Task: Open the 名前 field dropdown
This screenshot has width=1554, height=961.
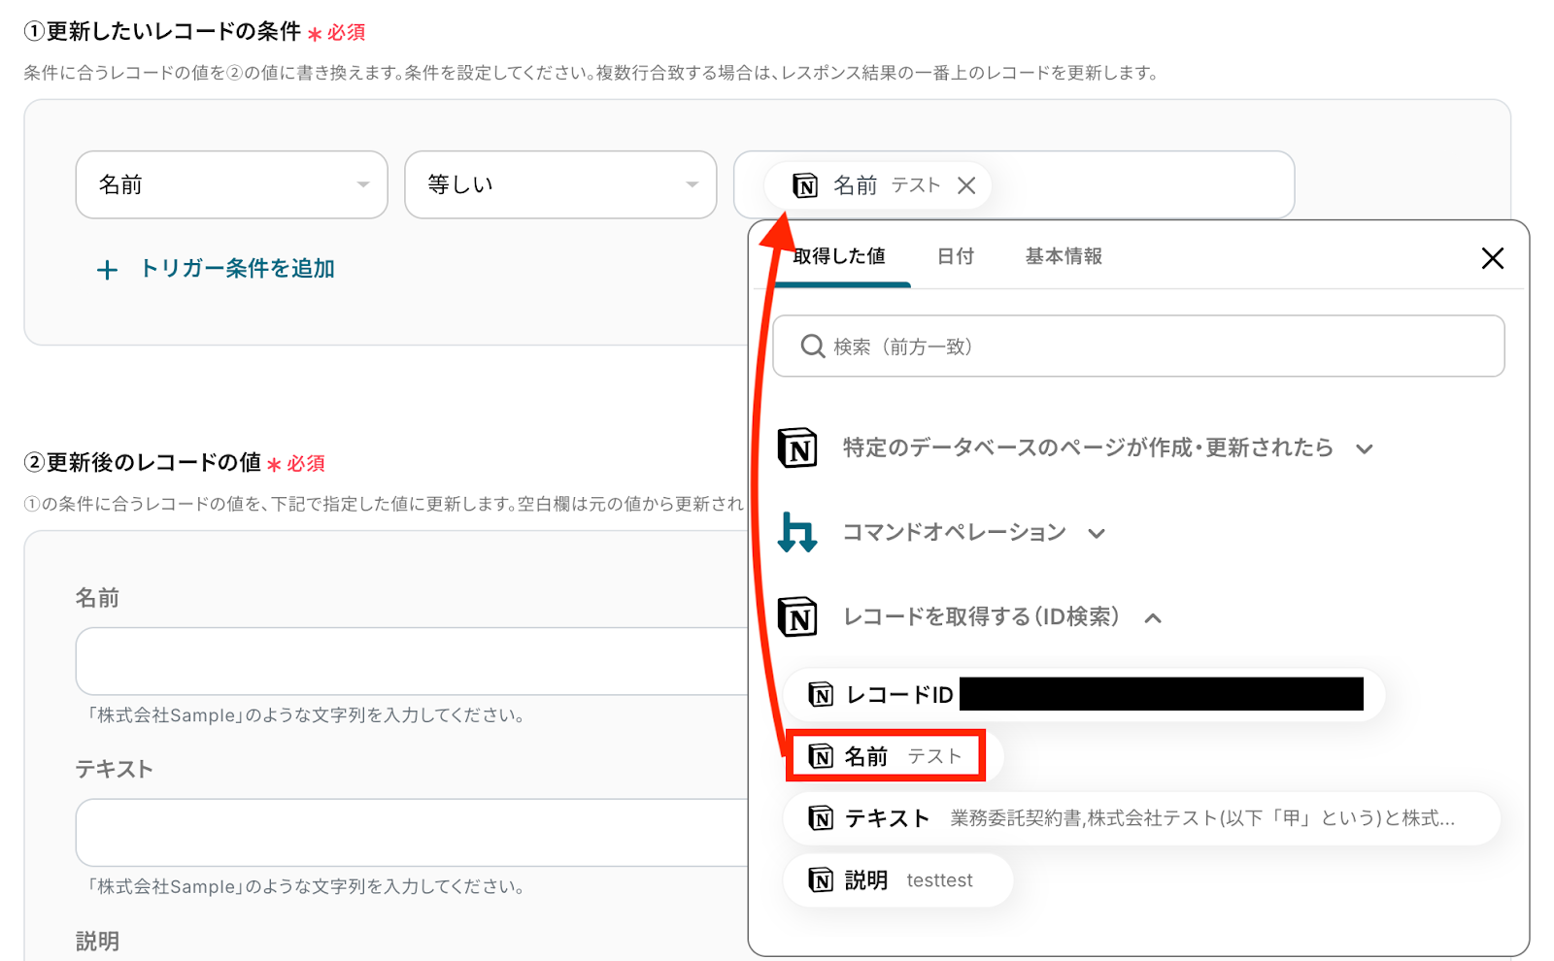Action: pos(231,184)
